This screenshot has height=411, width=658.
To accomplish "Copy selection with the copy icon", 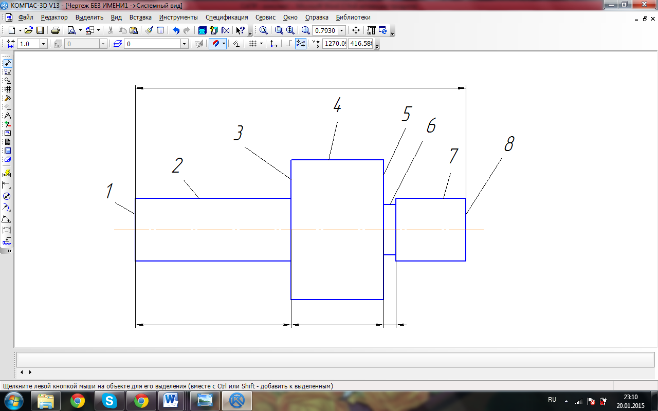I will [x=122, y=30].
